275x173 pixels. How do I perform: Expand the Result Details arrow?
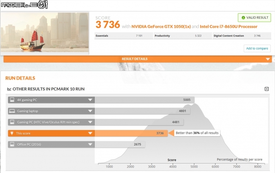268,59
